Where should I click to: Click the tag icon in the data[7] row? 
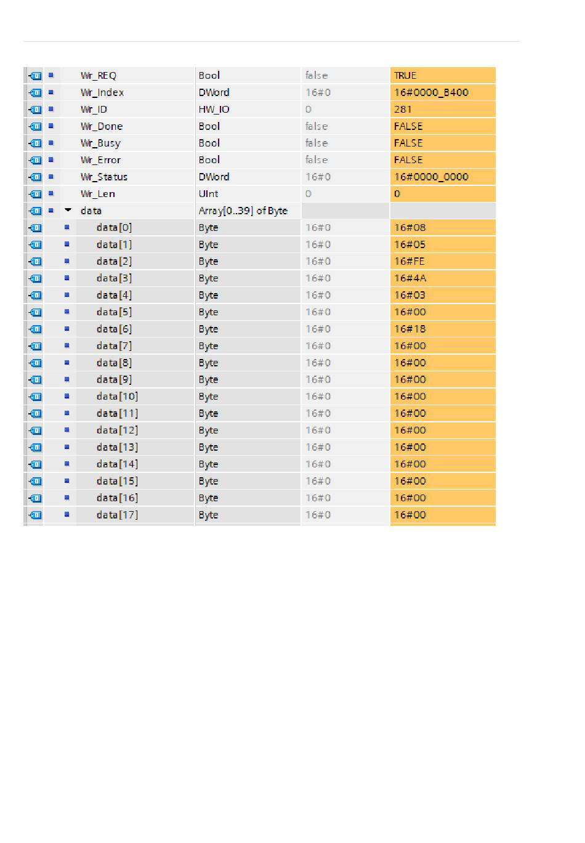click(35, 346)
